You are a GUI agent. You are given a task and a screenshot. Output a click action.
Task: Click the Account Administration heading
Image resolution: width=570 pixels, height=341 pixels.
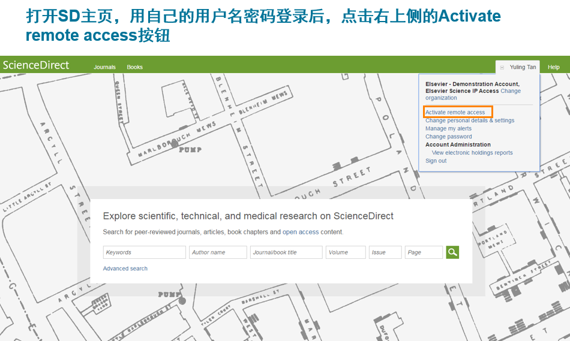coord(458,144)
